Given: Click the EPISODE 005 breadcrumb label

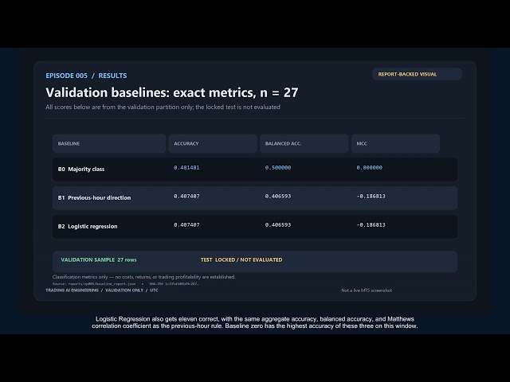Looking at the screenshot, I should 67,76.
